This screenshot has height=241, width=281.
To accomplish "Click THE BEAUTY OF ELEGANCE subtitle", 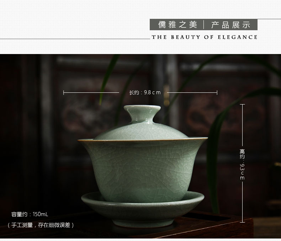I will click(205, 37).
